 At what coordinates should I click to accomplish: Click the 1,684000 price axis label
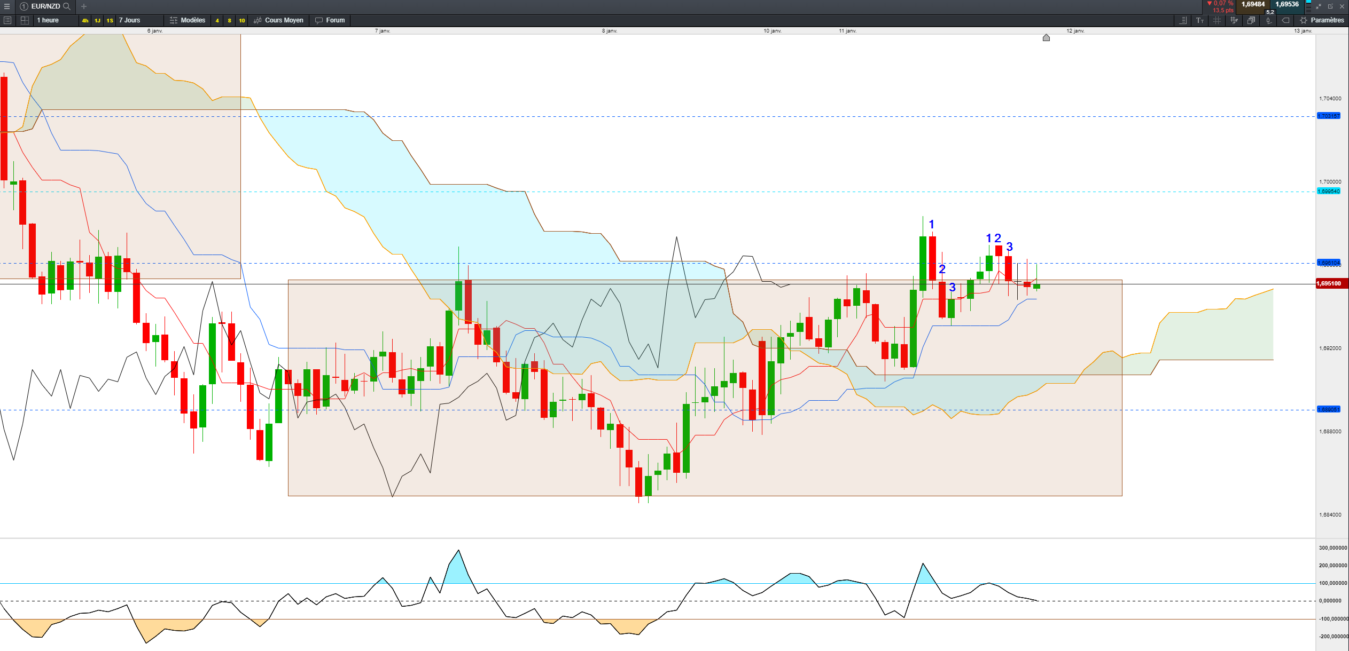click(x=1330, y=515)
